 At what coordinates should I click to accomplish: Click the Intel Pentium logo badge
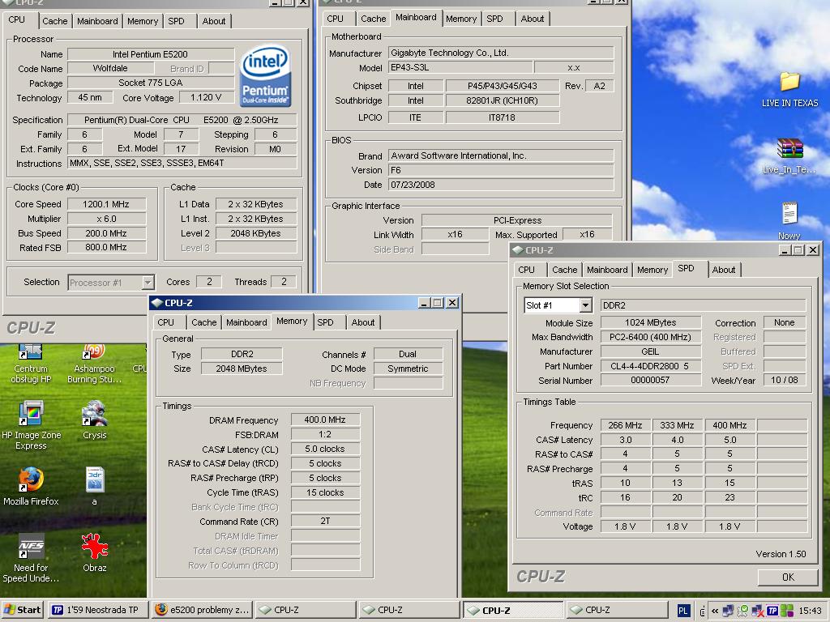click(265, 75)
